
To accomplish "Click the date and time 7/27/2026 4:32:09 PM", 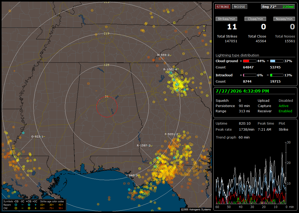I will click(x=242, y=91).
